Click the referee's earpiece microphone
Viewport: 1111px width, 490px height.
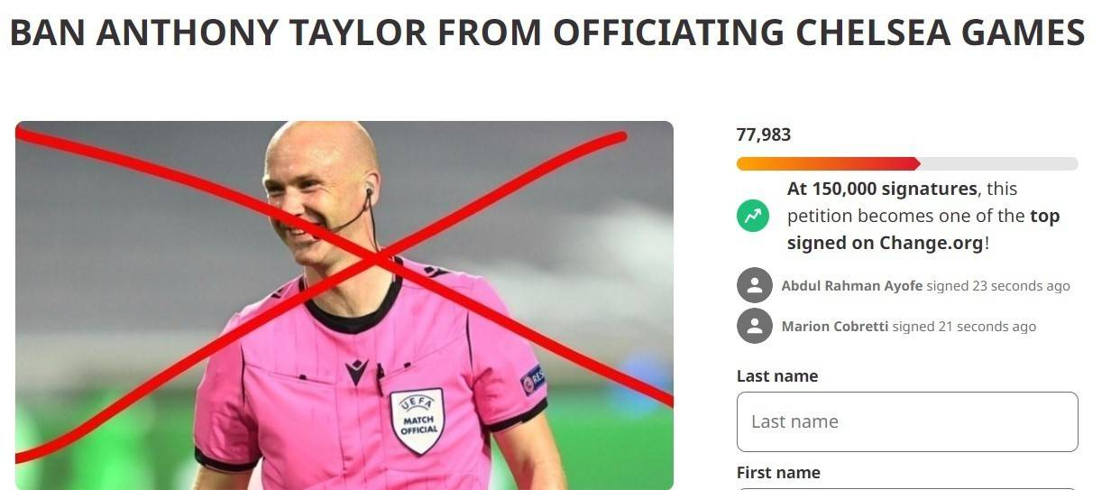click(x=368, y=191)
